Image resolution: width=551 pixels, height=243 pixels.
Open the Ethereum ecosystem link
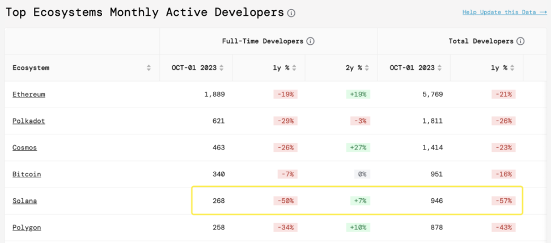tap(29, 95)
